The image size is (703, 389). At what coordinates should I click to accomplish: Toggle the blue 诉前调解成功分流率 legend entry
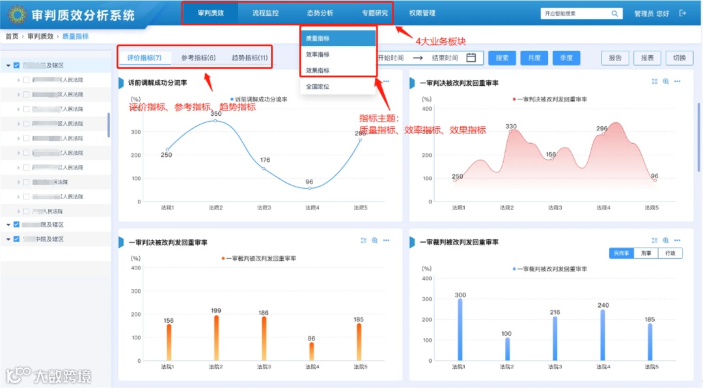pyautogui.click(x=258, y=100)
